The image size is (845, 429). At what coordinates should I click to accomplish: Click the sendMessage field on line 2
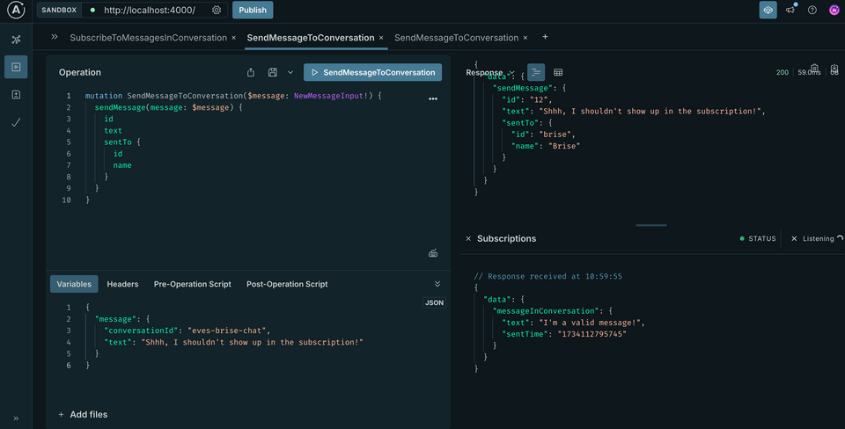pyautogui.click(x=121, y=107)
